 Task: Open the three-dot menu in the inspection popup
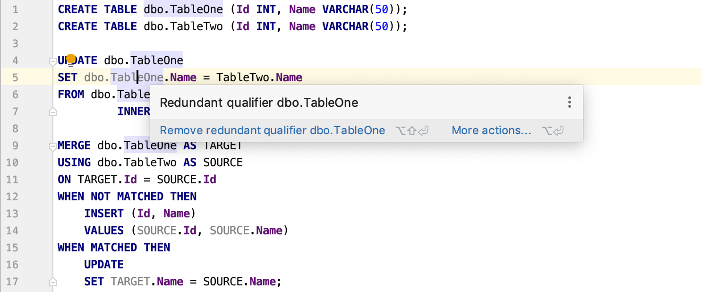[570, 102]
